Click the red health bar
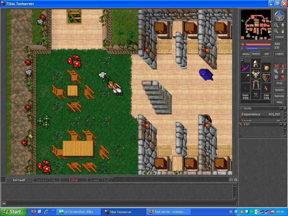 tap(258, 44)
